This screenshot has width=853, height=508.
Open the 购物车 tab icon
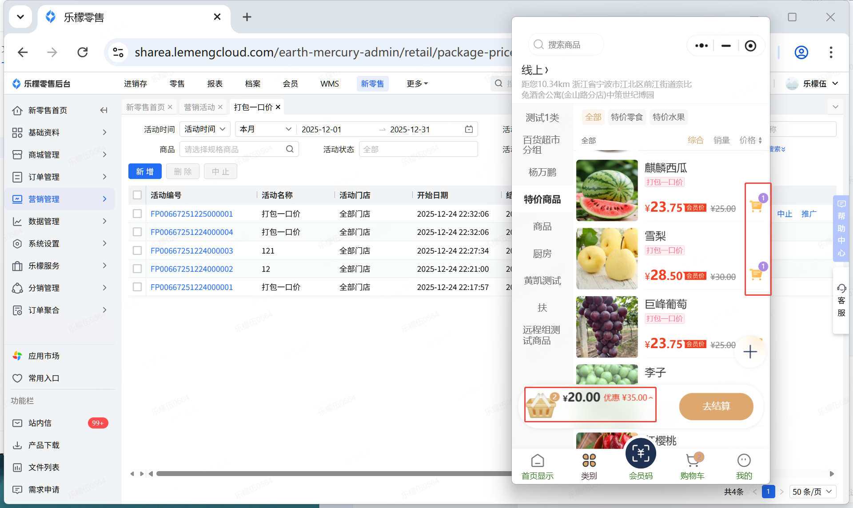692,461
